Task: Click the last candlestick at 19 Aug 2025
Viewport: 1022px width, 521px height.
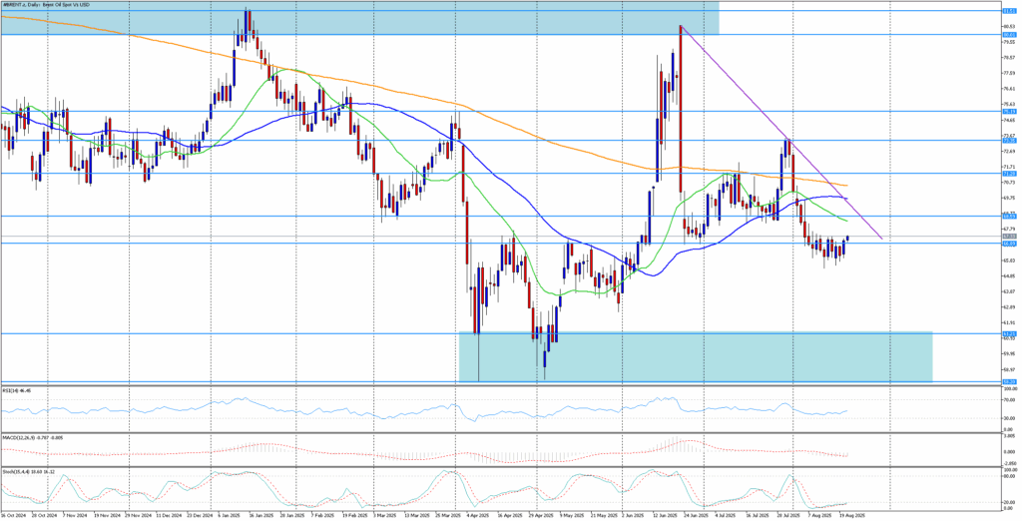Action: pyautogui.click(x=848, y=238)
